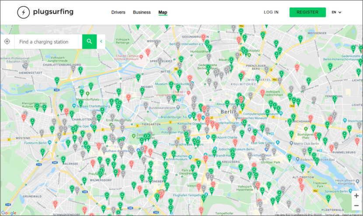Select green charging pin below Weissensee label

point(300,38)
